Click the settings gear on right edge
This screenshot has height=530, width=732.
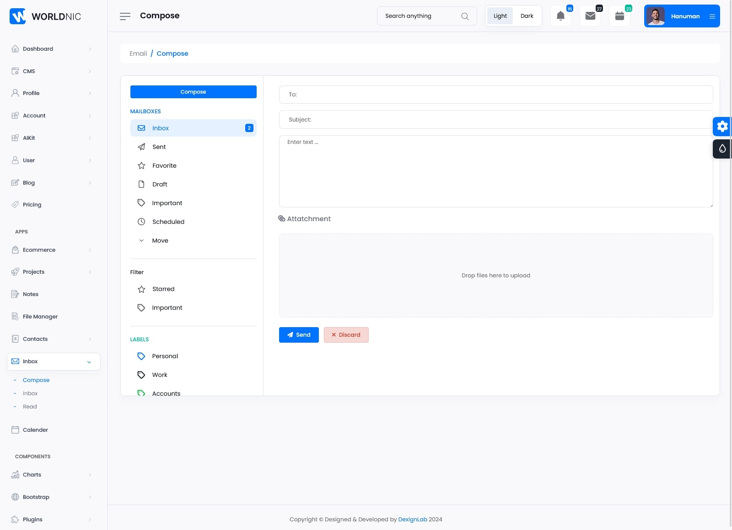pyautogui.click(x=722, y=126)
